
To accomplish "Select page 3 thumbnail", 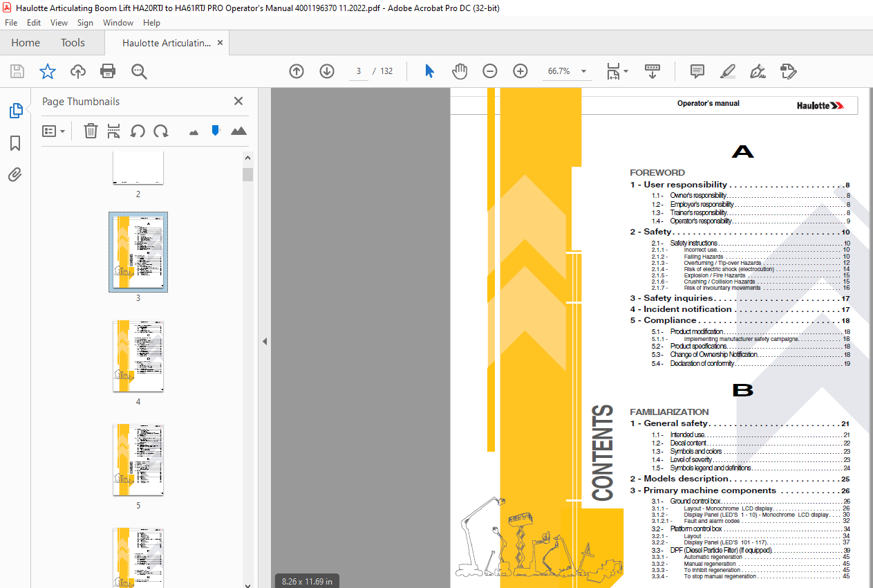I will coord(138,252).
